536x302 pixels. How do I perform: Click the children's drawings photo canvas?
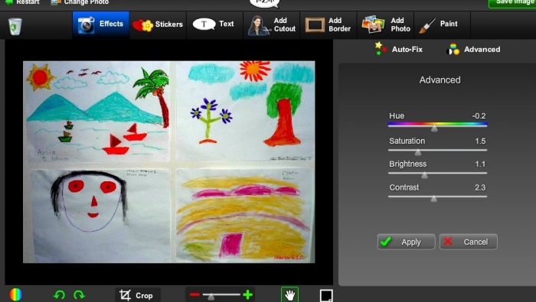pos(169,162)
